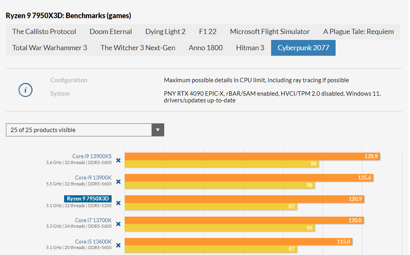Viewport: 410px width, 255px height.
Task: Remove Core i9 13900KS with its X icon
Action: pos(118,160)
